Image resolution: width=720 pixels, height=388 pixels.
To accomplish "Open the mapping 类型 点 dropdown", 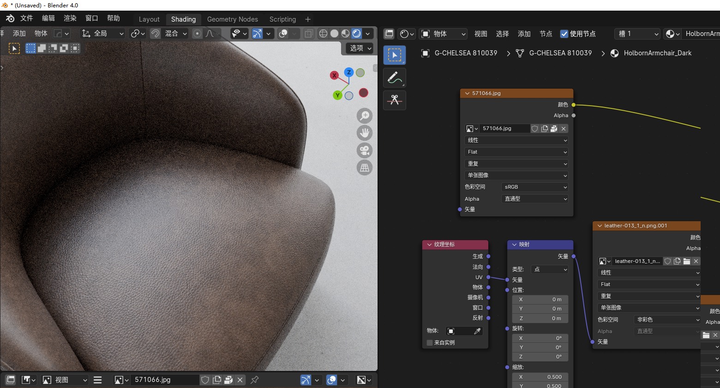I will pyautogui.click(x=550, y=269).
